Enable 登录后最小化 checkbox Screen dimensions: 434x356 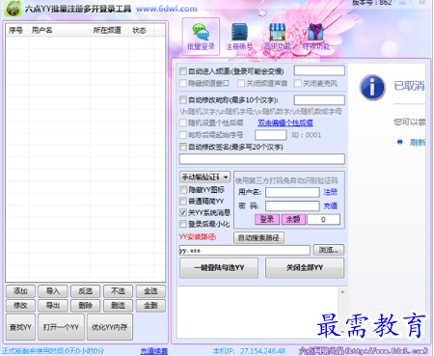[x=183, y=224]
